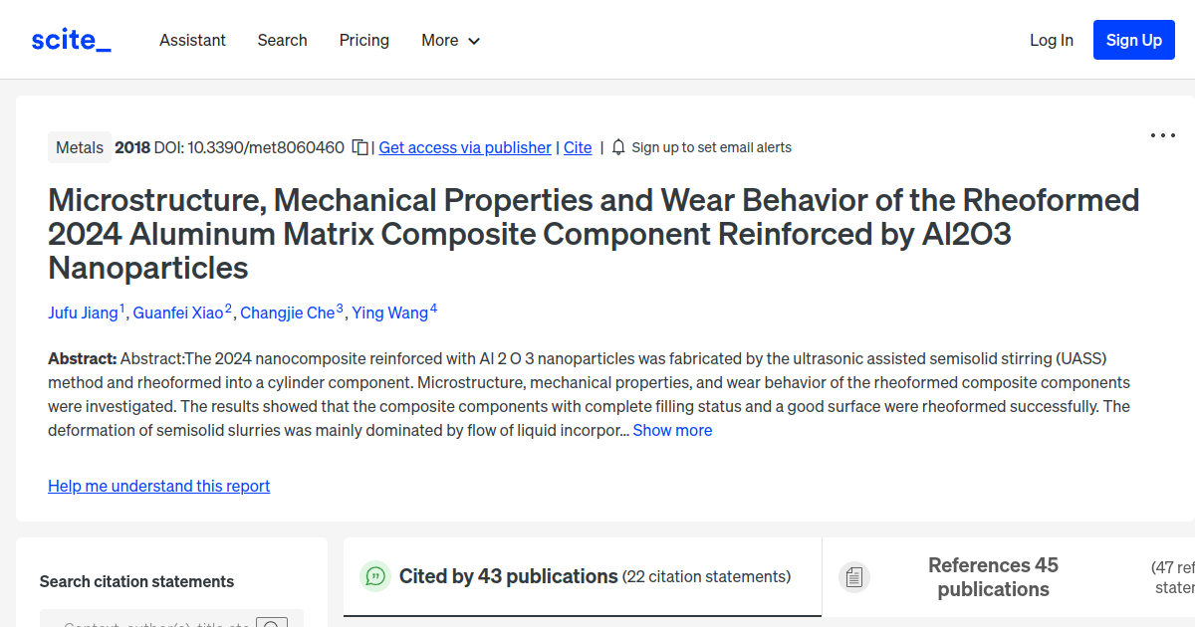The height and width of the screenshot is (627, 1195).
Task: Click the search icon in citation statements box
Action: 272,623
